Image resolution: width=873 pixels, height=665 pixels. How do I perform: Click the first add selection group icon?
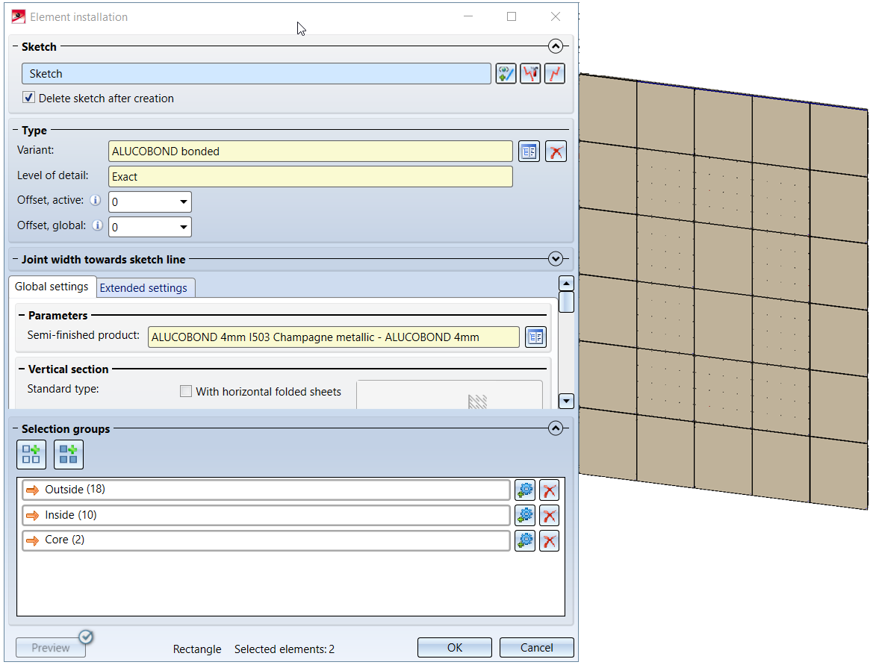pos(31,455)
